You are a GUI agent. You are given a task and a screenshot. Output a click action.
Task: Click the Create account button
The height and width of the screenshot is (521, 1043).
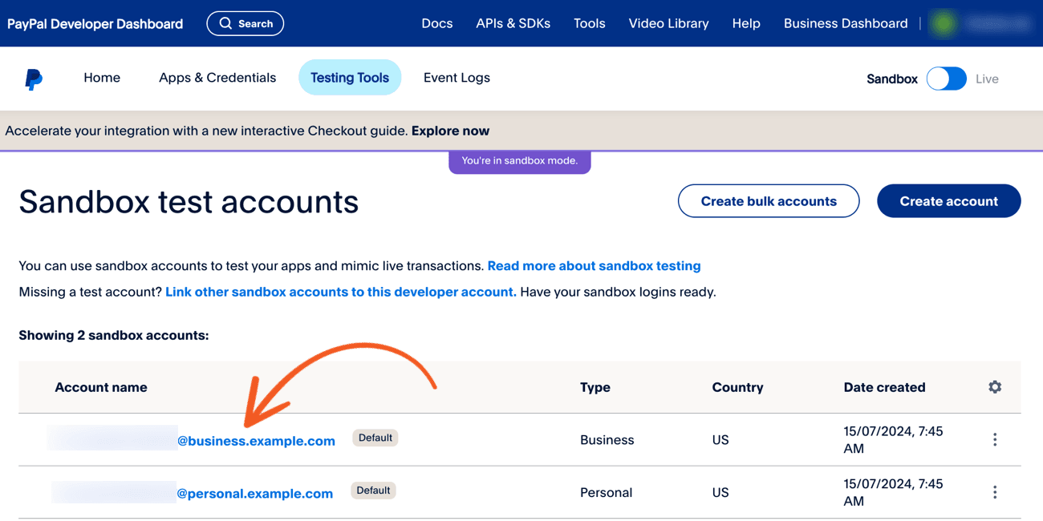(x=949, y=201)
